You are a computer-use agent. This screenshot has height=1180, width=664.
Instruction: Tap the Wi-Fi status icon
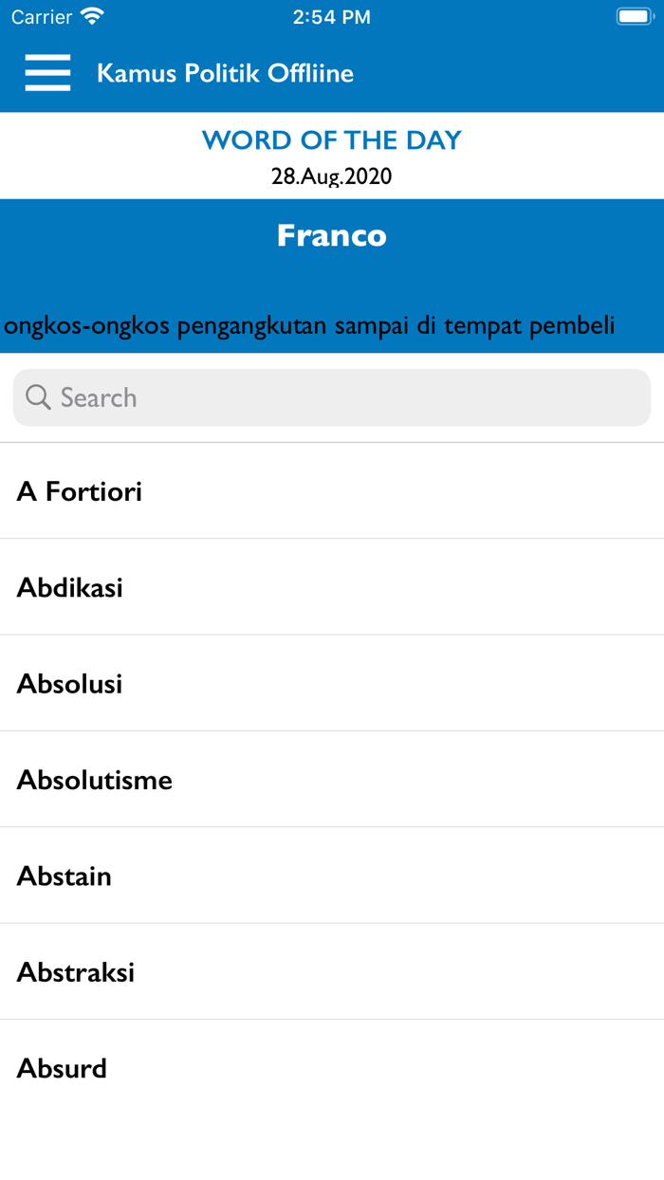[x=91, y=15]
